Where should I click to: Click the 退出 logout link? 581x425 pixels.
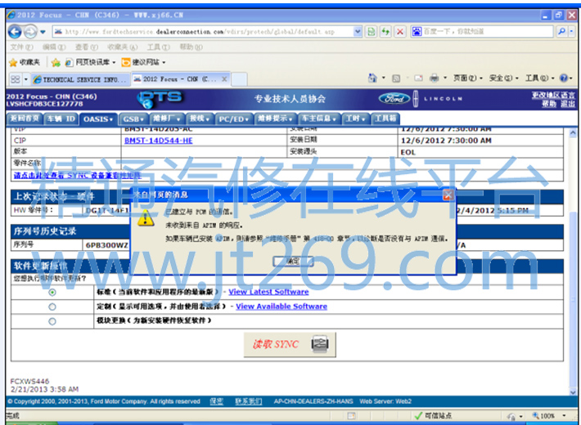(x=568, y=104)
